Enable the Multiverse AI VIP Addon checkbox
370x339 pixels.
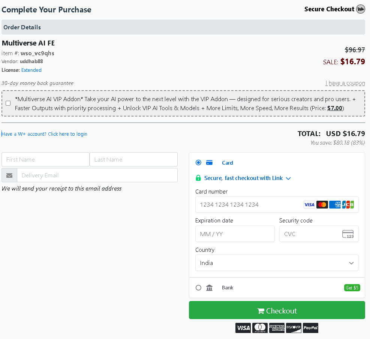click(8, 103)
